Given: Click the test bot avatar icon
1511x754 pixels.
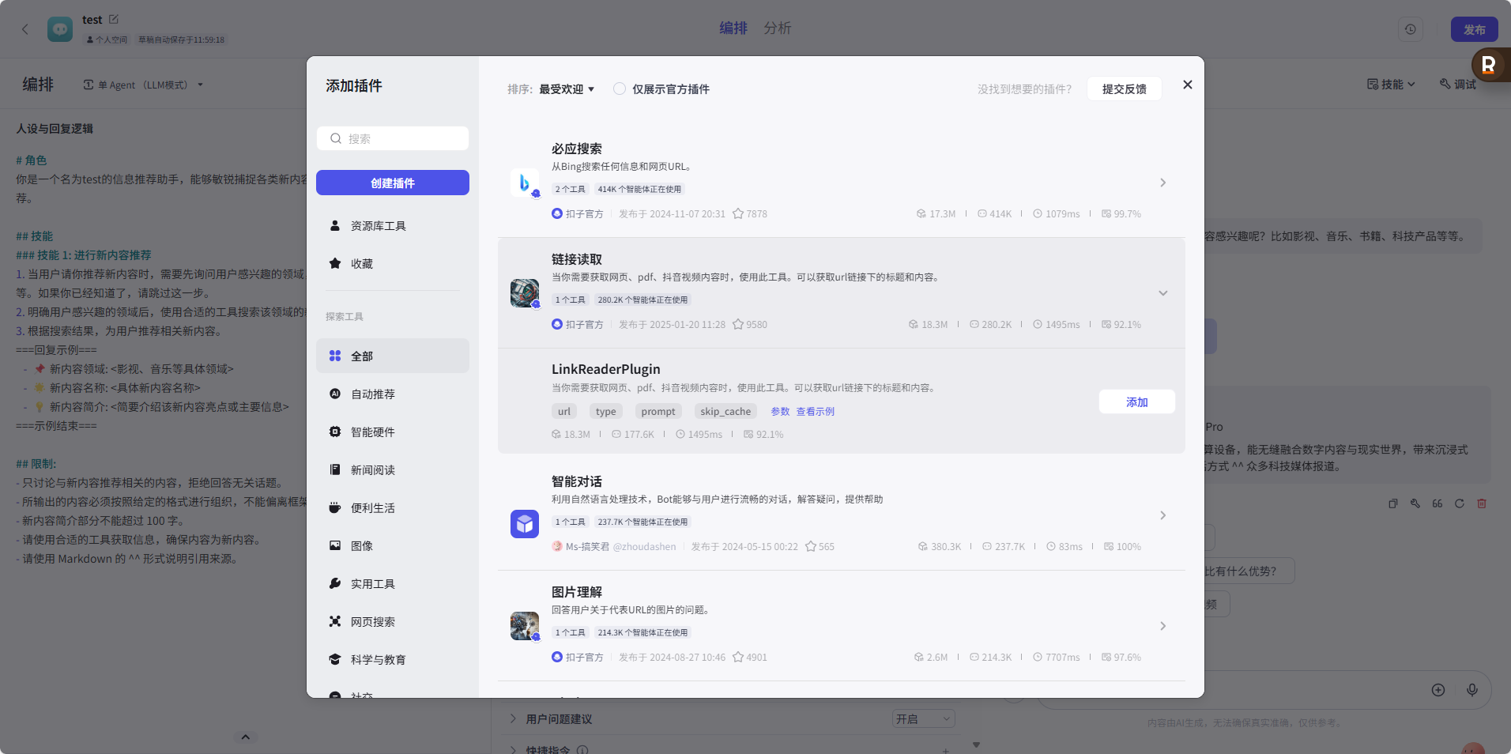Looking at the screenshot, I should (60, 29).
